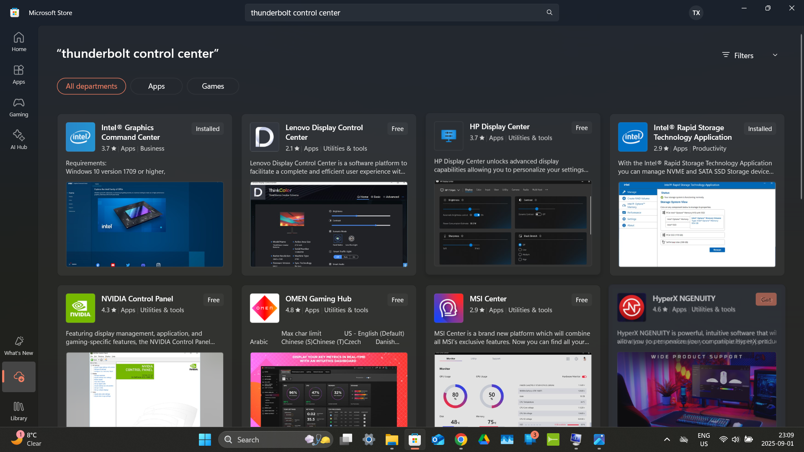
Task: Open the Intel Rapid Storage Technology app icon
Action: 633,137
